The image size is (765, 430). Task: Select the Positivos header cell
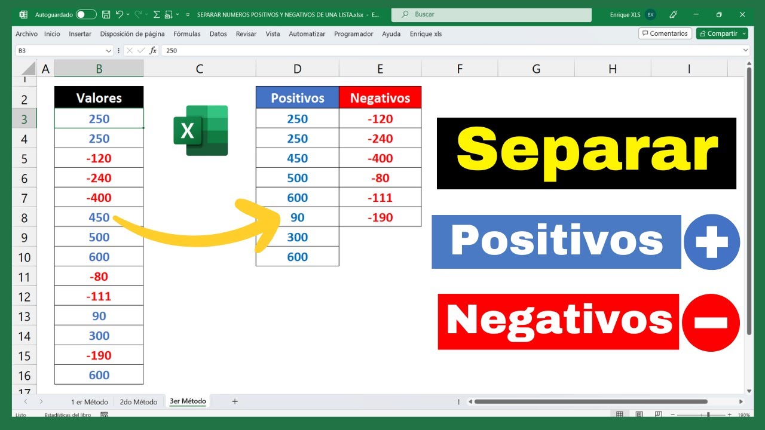(x=297, y=98)
